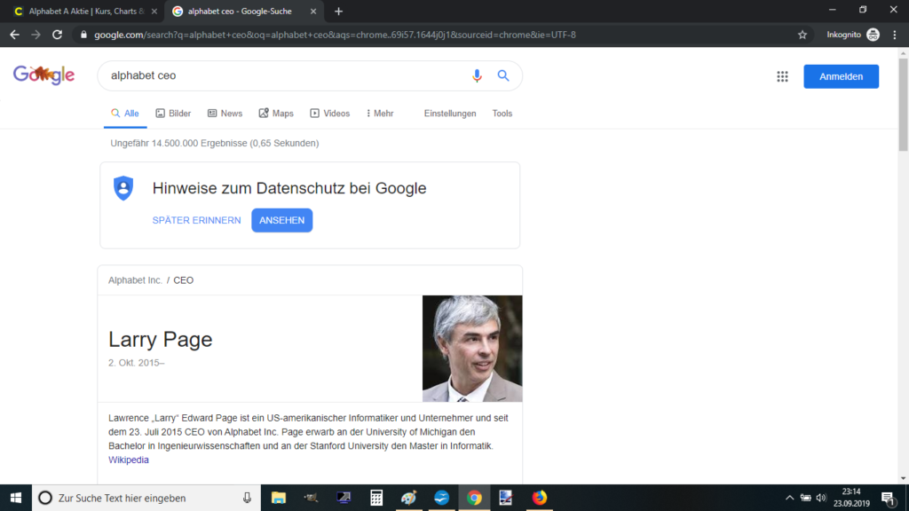
Task: Open the Larry Page photo
Action: [x=472, y=349]
